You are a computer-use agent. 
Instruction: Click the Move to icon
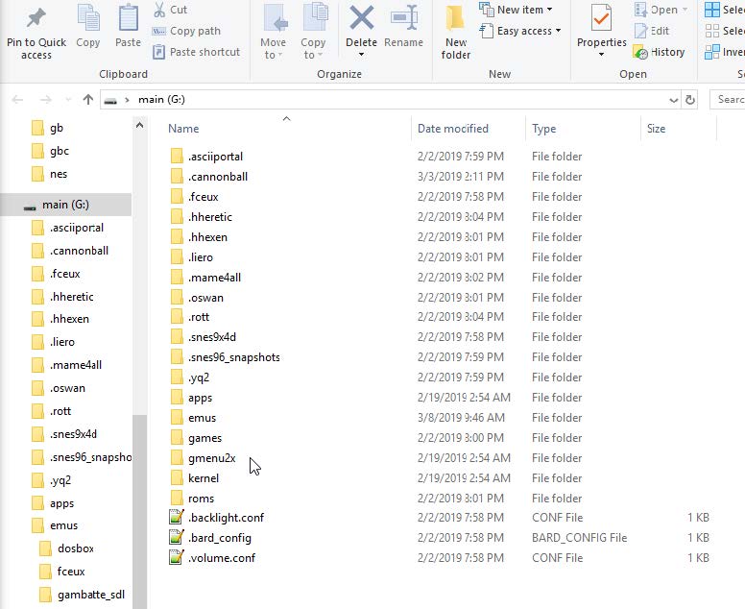click(x=276, y=18)
